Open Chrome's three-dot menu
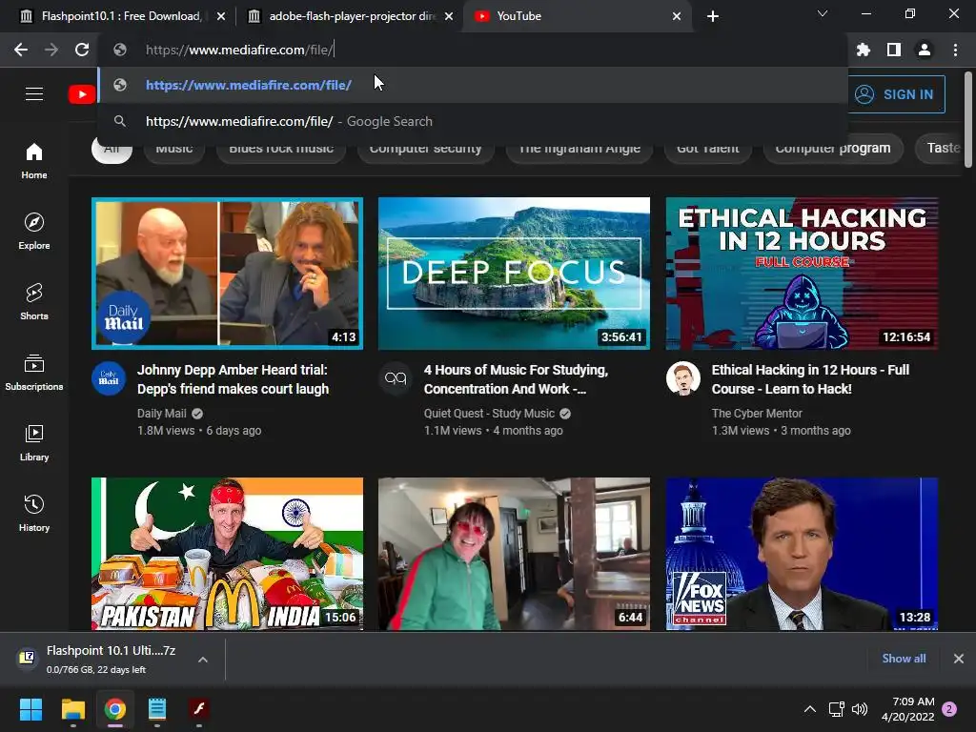This screenshot has width=976, height=732. coord(955,50)
